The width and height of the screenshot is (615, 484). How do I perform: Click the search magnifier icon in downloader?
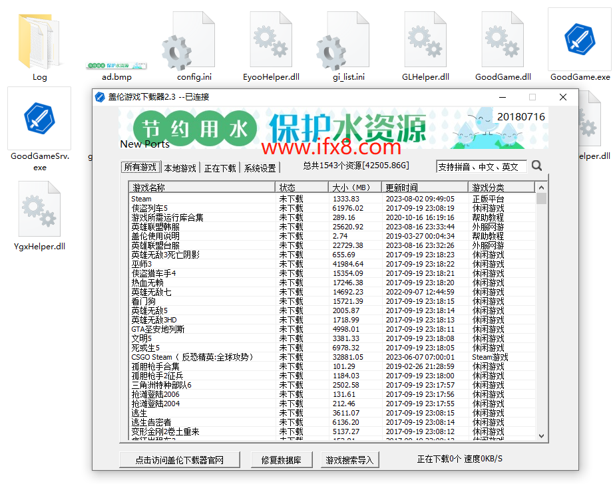(536, 166)
